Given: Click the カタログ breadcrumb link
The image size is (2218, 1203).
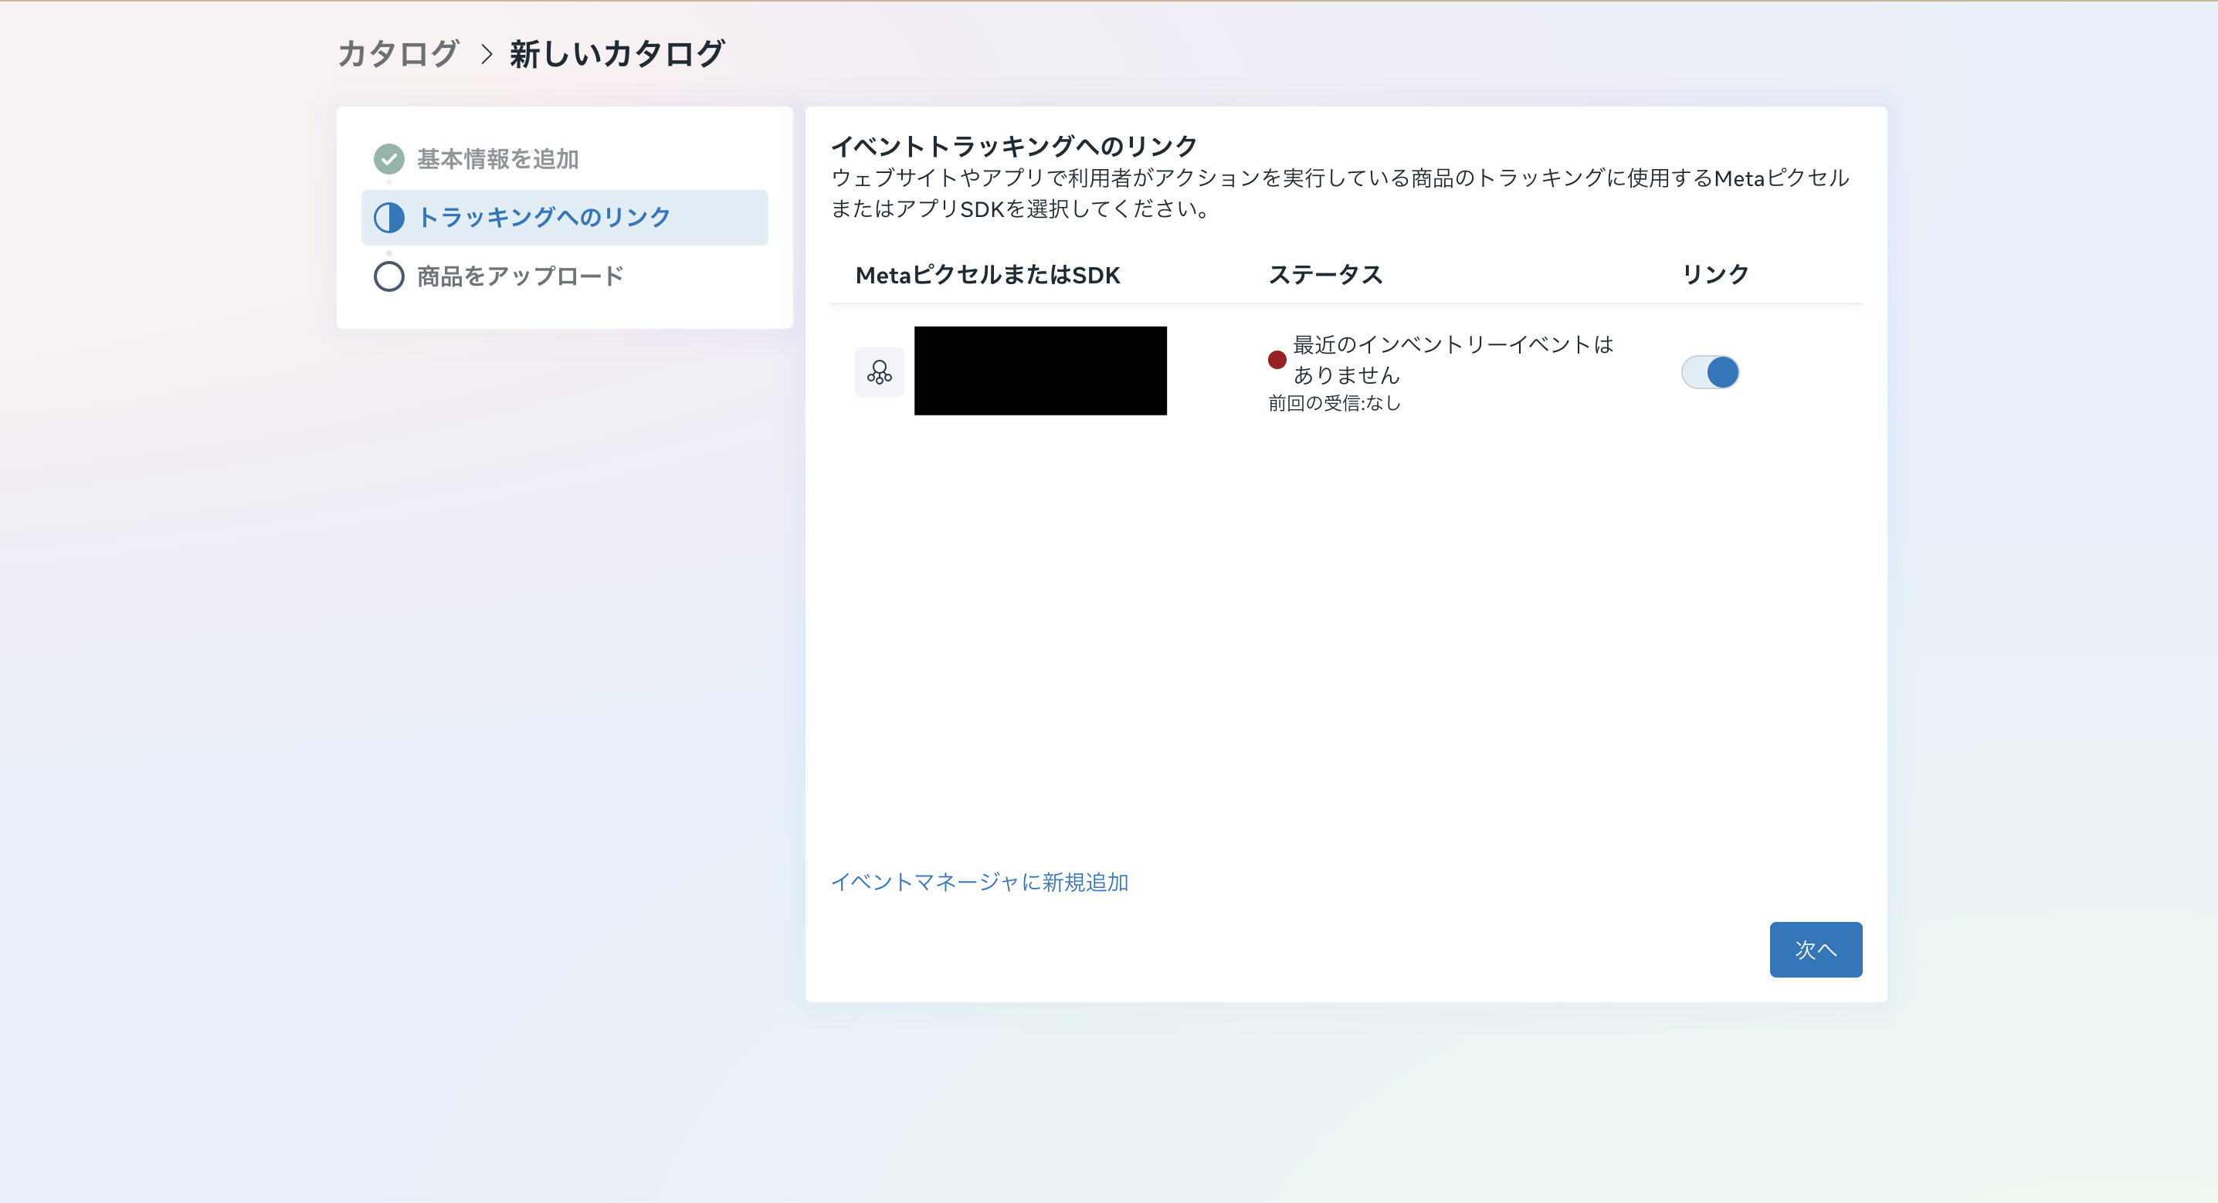Looking at the screenshot, I should coord(398,54).
